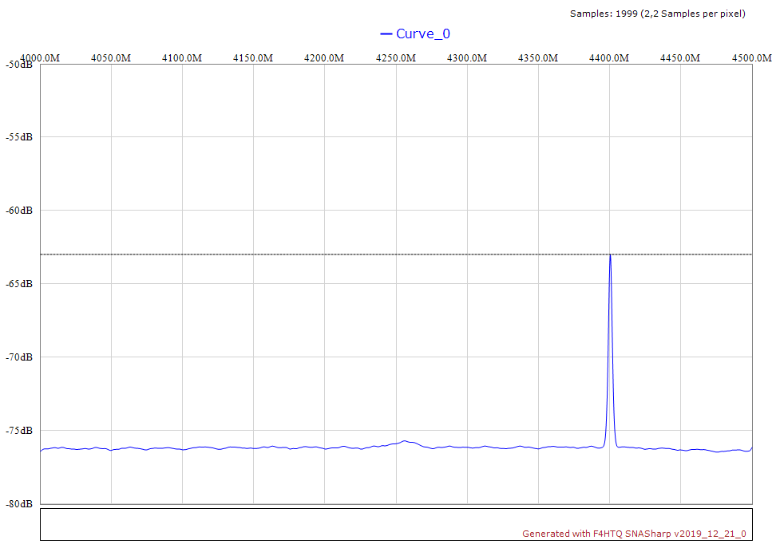
Task: Click the -70dB level axis label
Action: pos(18,357)
